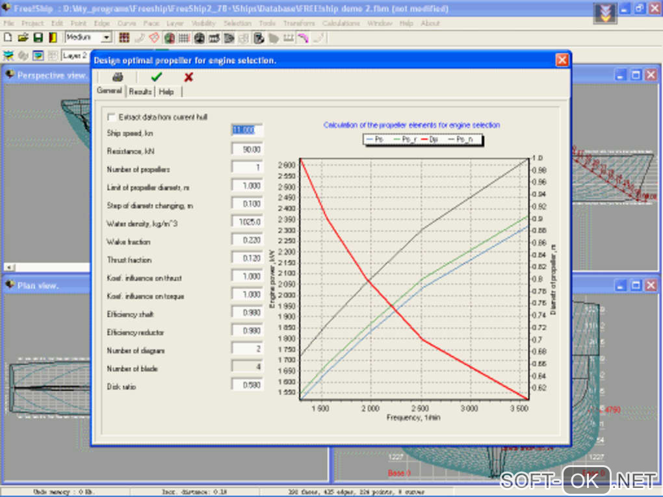This screenshot has width=663, height=497.
Task: Click left arrow of perspective view scrollbar
Action: click(9, 267)
